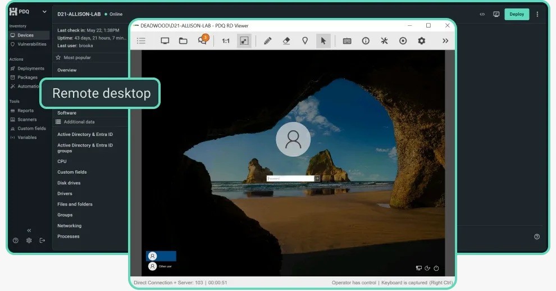
Task: Click the network icon on the login screen
Action: click(419, 268)
